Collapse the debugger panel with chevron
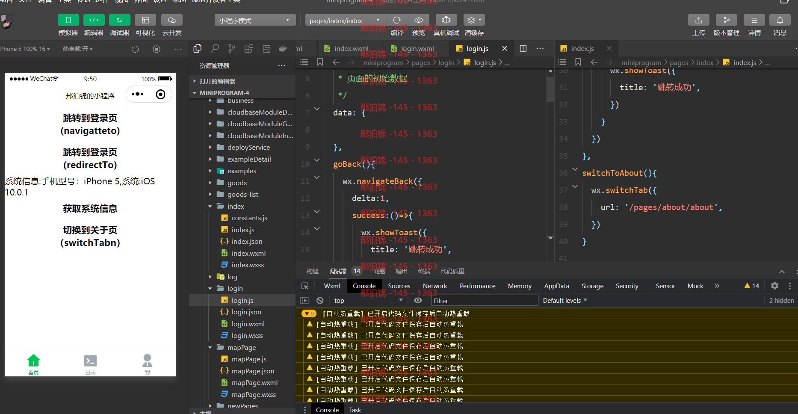Viewport: 798px width, 414px height. 782,272
